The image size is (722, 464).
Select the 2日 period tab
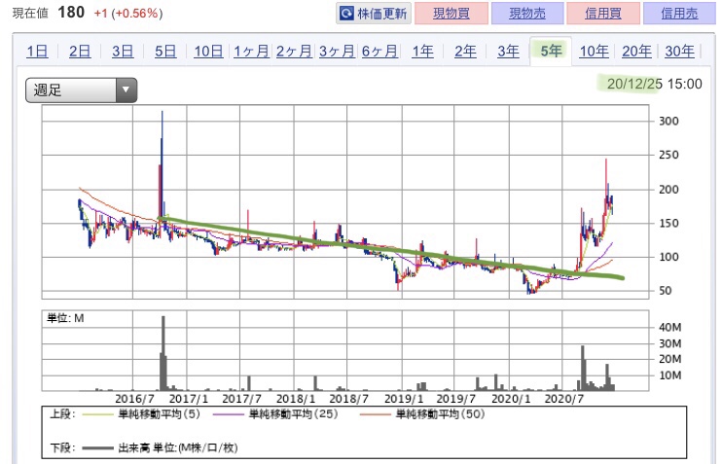[80, 51]
